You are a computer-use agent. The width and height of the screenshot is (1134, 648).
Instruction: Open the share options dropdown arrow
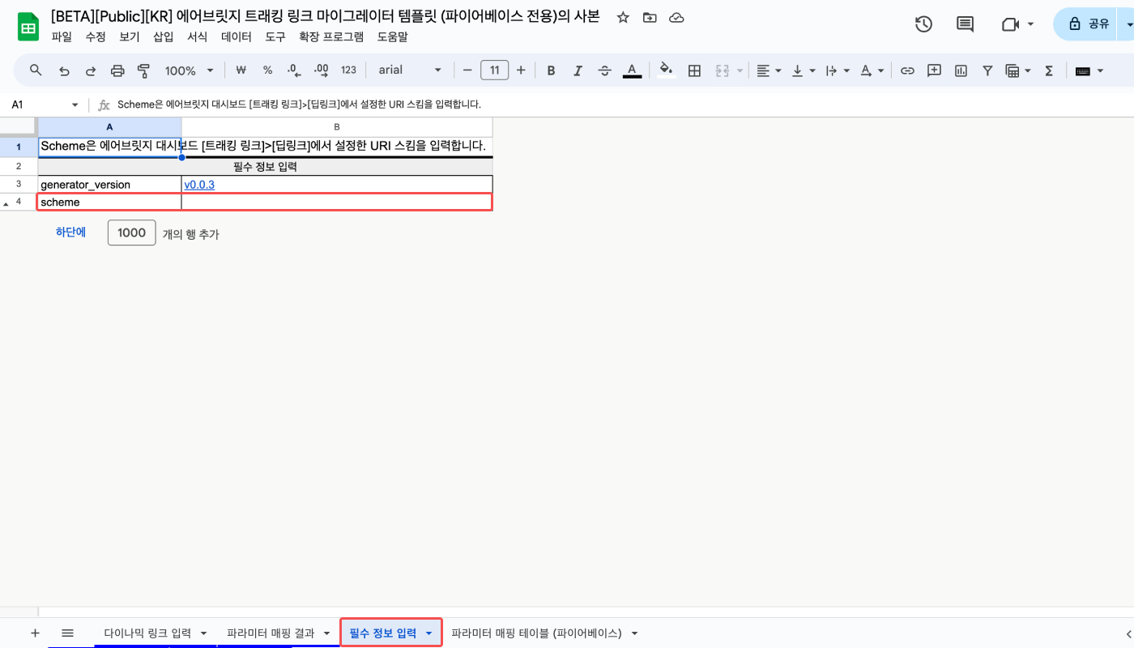(1128, 24)
